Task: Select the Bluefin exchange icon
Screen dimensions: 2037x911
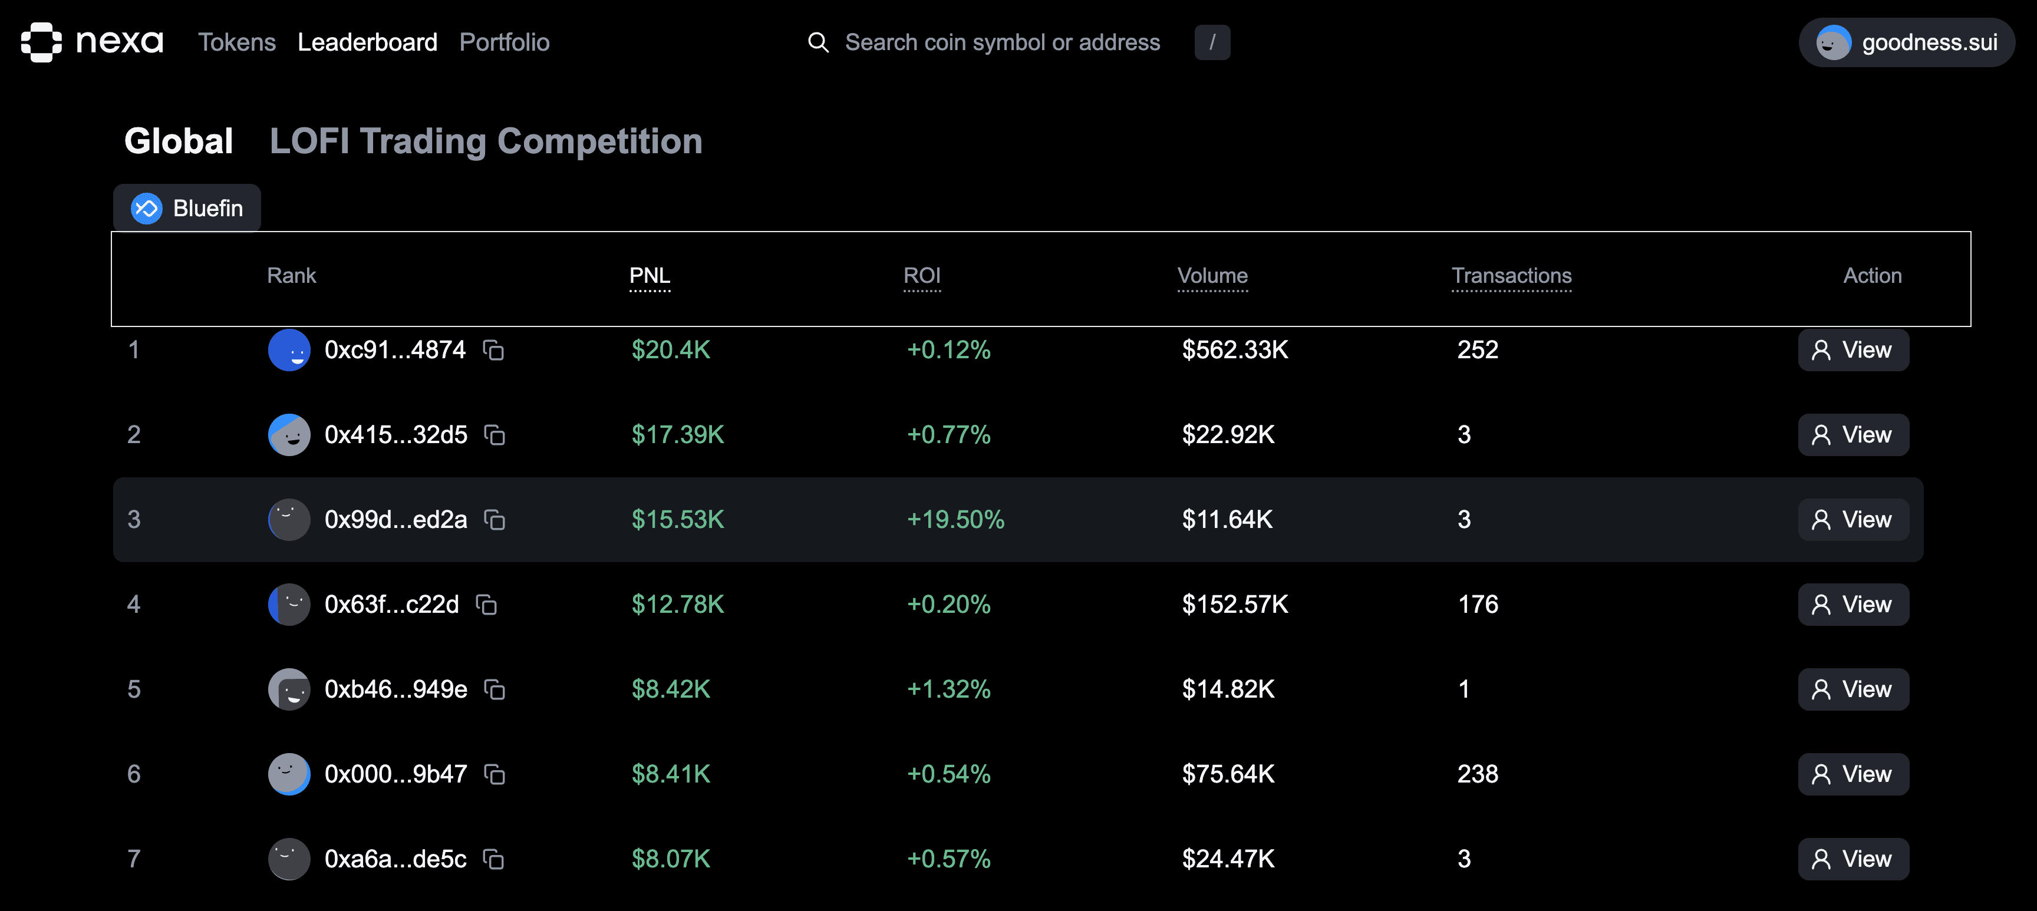Action: coord(147,208)
